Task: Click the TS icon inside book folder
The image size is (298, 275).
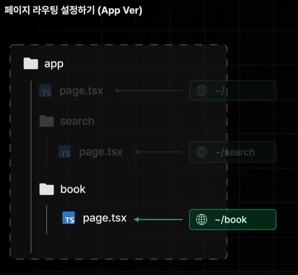Action: 69,218
